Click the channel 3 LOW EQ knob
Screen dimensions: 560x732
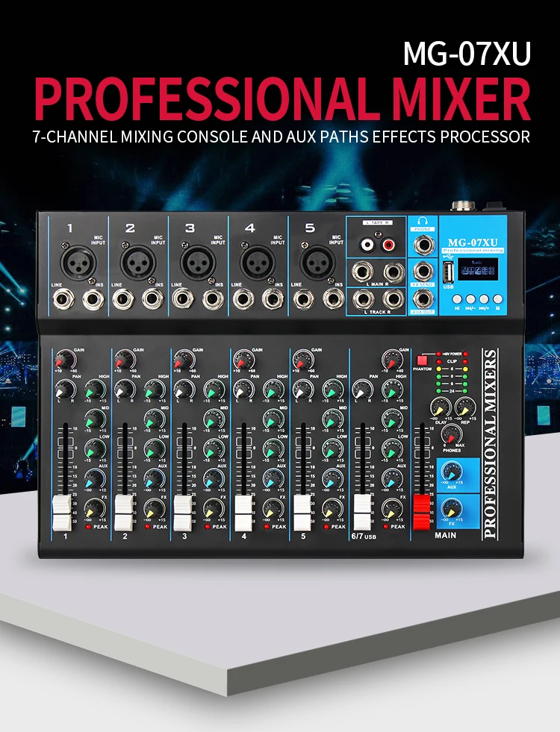pos(214,449)
